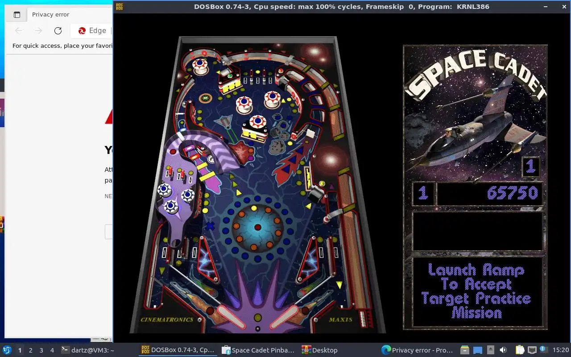Click the CINEMATRONICS label on table
The height and width of the screenshot is (357, 571).
click(x=167, y=320)
